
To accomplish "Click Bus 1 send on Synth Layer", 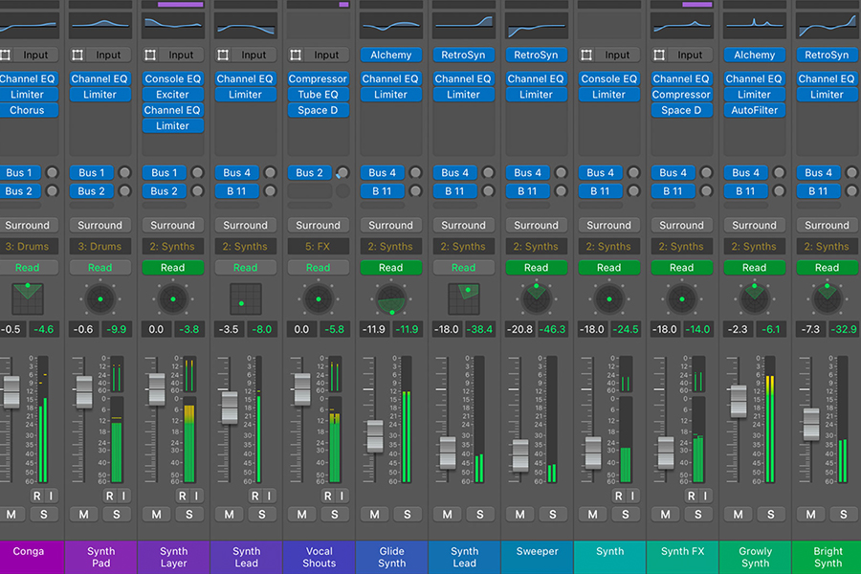I will (165, 172).
